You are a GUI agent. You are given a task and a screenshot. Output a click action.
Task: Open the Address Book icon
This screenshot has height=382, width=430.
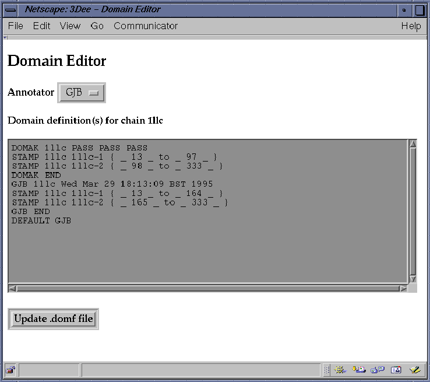[x=396, y=370]
